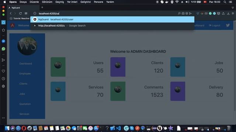Open Services in the side menu
The image size is (236, 132).
24,114
